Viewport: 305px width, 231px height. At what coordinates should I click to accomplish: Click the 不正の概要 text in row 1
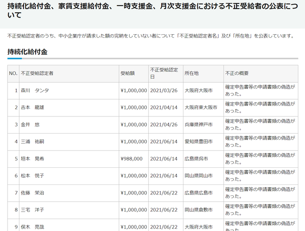point(260,91)
